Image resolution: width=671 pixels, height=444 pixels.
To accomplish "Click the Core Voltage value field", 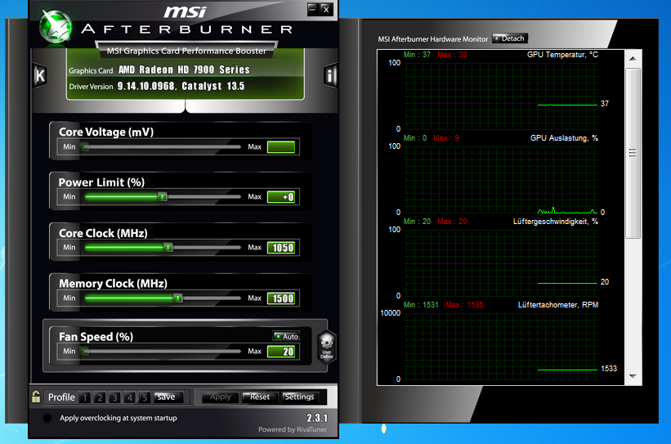I will coord(281,147).
